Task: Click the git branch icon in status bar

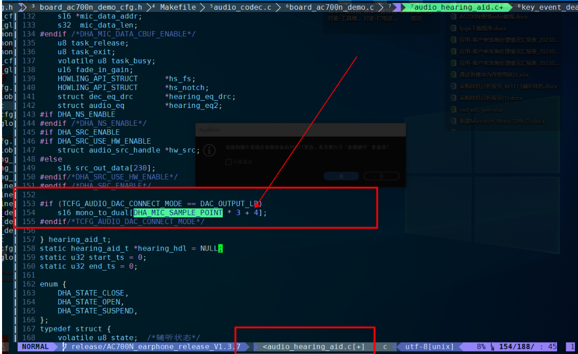Action: click(64, 347)
